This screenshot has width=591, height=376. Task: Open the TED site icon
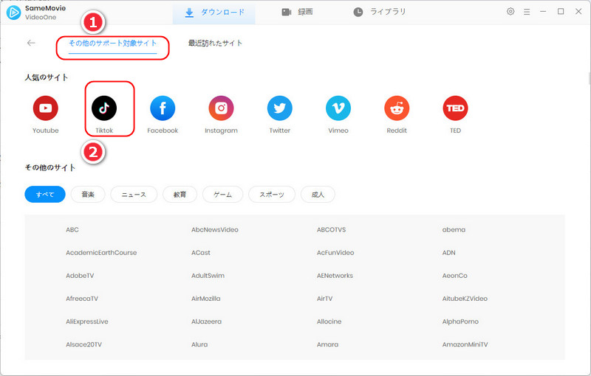pos(455,108)
